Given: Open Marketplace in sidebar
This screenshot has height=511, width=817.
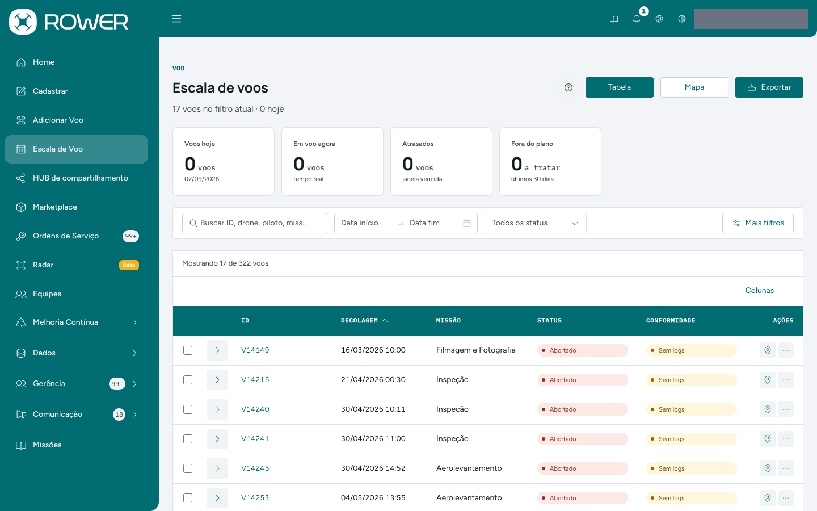Looking at the screenshot, I should point(76,207).
